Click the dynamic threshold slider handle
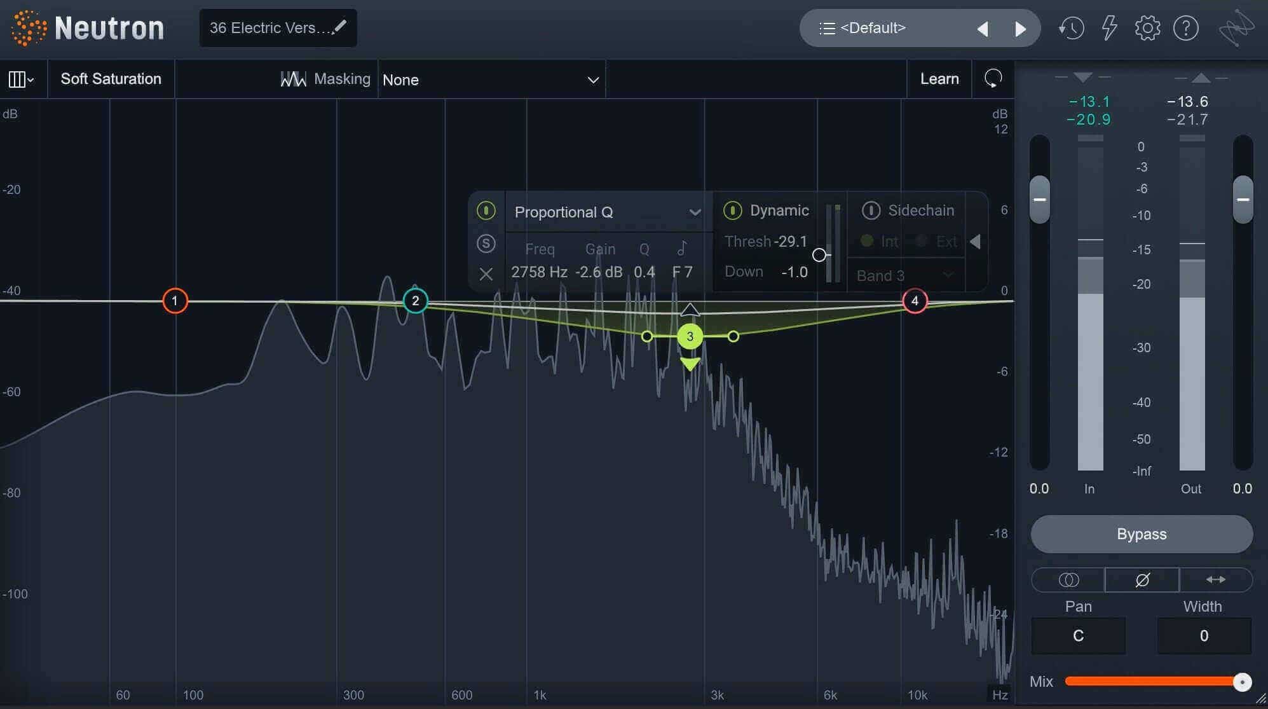The width and height of the screenshot is (1268, 709). [x=820, y=255]
